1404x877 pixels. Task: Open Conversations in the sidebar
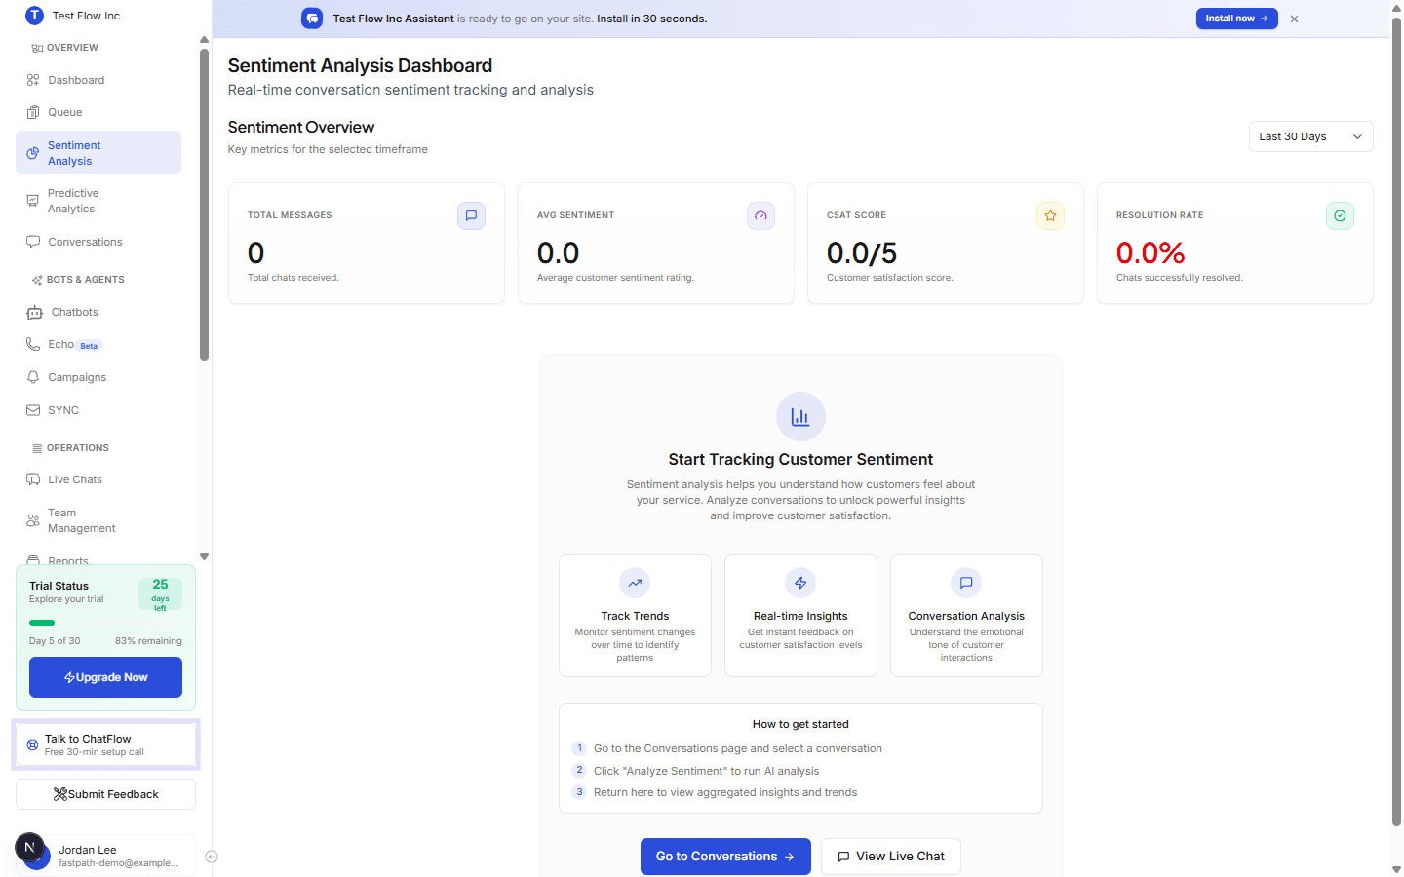pos(98,242)
